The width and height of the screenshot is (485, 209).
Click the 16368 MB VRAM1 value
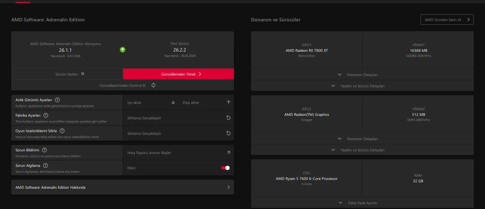(419, 50)
